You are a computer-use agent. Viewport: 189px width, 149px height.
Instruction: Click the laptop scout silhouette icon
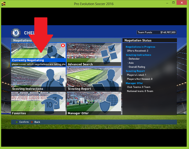pos(107,80)
